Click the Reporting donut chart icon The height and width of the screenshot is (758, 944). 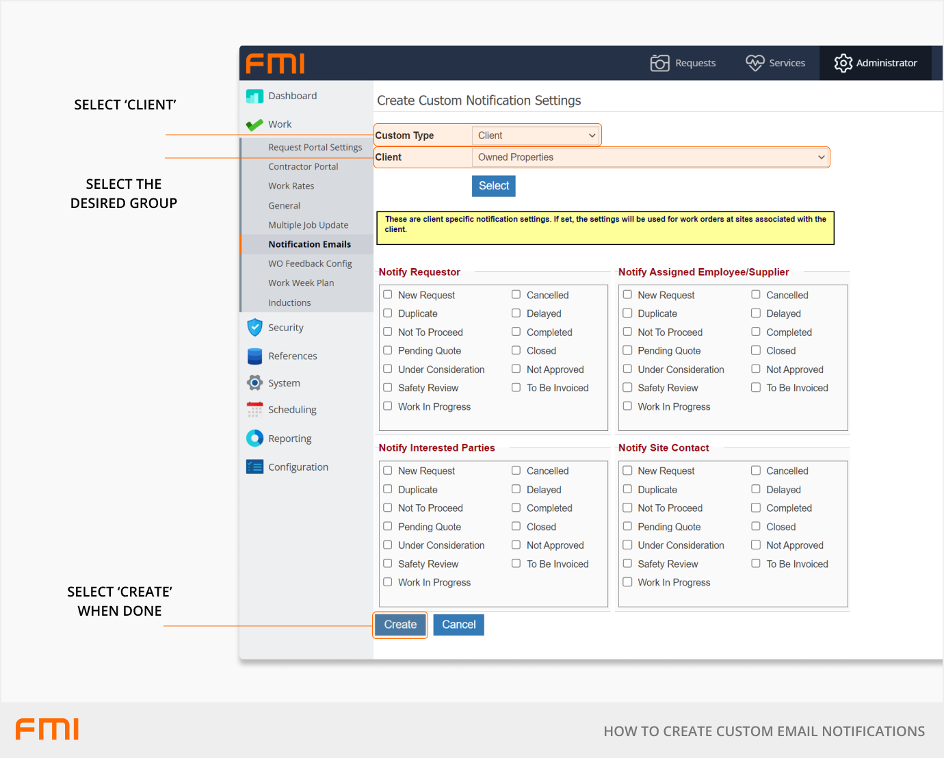point(254,439)
